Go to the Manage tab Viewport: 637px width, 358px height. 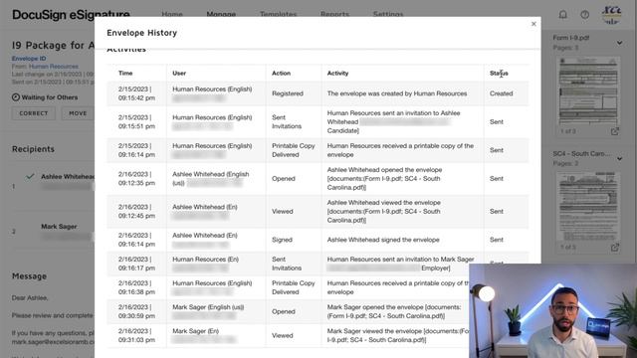click(221, 14)
